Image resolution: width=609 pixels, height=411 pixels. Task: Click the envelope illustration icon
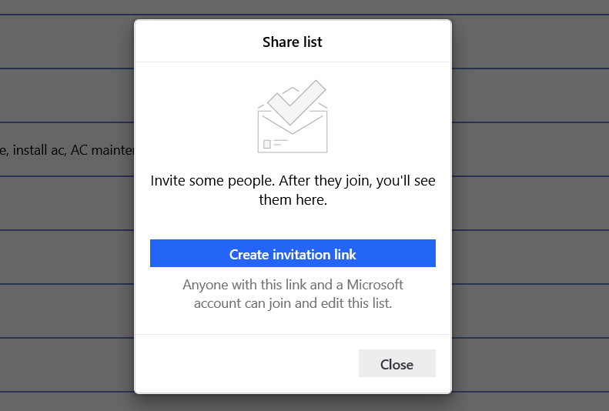pyautogui.click(x=293, y=131)
